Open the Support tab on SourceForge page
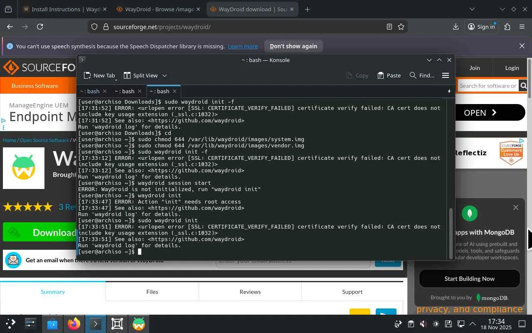The image size is (532, 333). (x=352, y=292)
